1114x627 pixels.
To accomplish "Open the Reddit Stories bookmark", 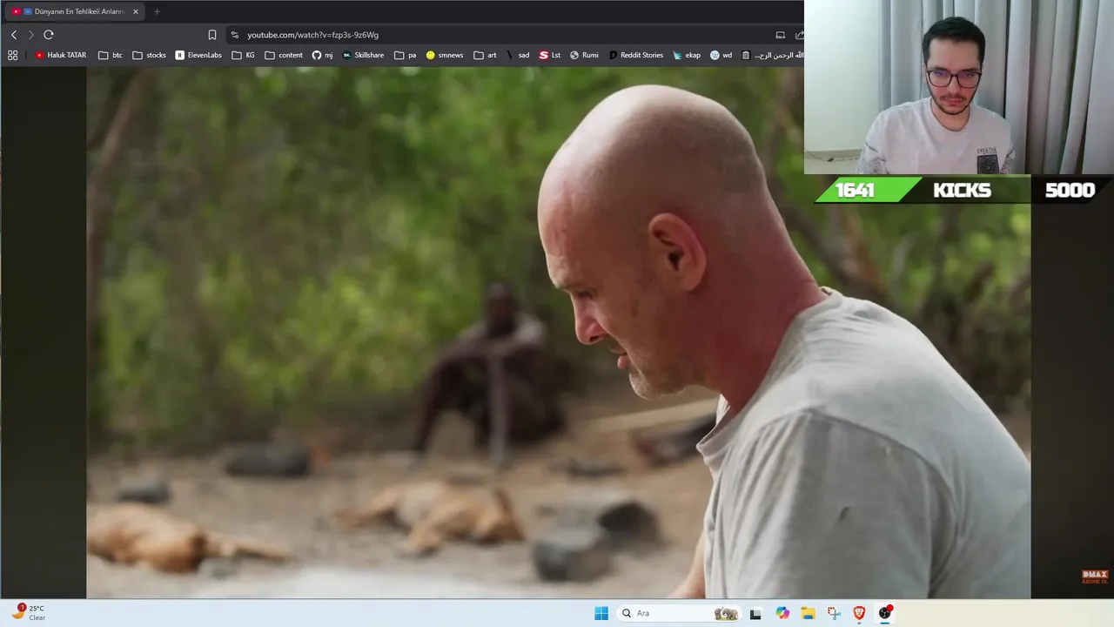I will [x=635, y=55].
